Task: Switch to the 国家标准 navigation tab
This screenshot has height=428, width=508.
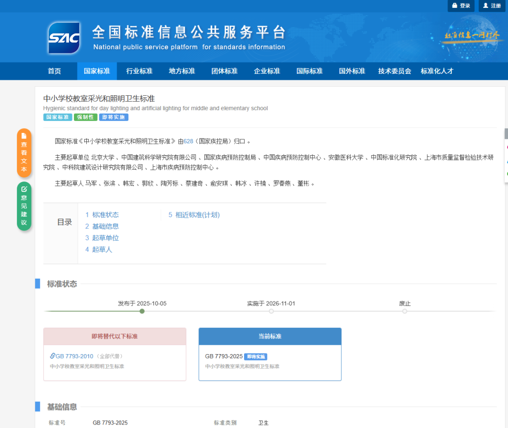Action: 97,71
